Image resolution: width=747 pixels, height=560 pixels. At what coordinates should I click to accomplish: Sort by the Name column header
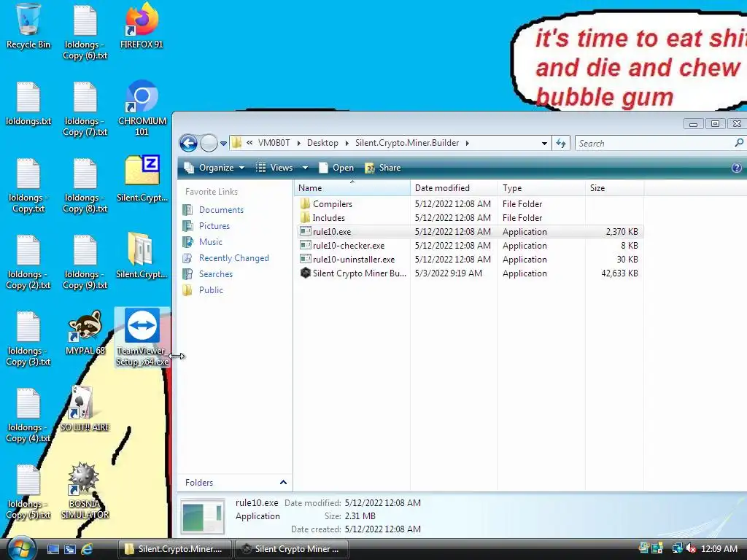[x=352, y=188]
